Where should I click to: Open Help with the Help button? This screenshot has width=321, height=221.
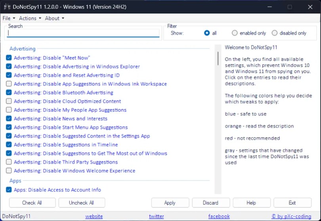point(252,203)
